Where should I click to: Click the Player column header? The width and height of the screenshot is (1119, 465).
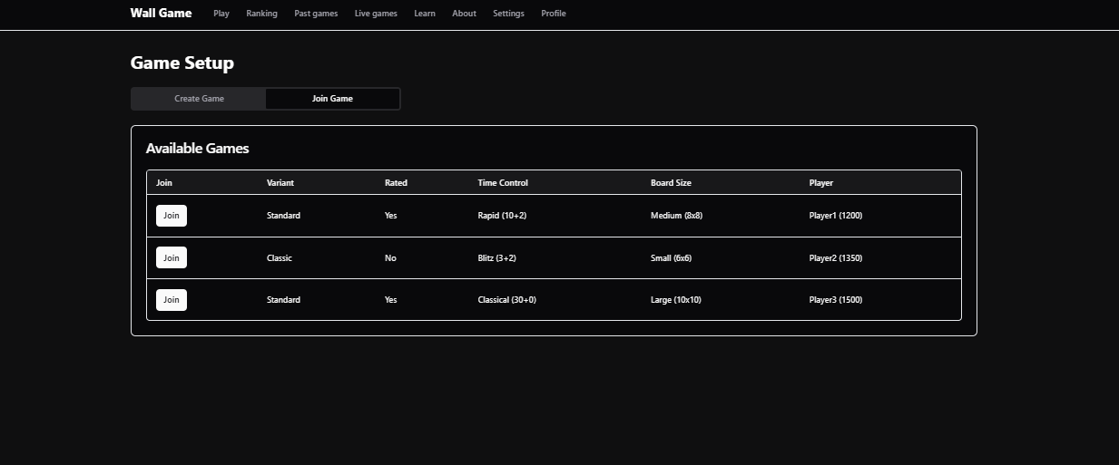tap(821, 183)
